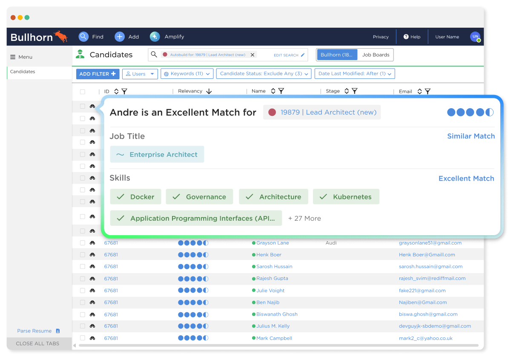The height and width of the screenshot is (357, 511).
Task: Click the Find magnifier icon
Action: (x=83, y=37)
